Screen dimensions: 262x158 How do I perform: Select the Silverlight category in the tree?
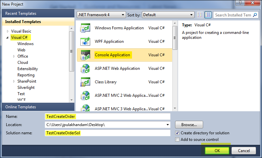pos(26,88)
